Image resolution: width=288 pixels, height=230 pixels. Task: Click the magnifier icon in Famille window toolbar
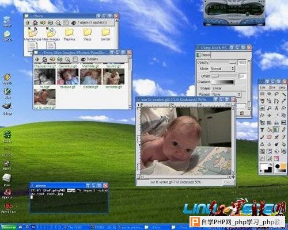coord(67,59)
